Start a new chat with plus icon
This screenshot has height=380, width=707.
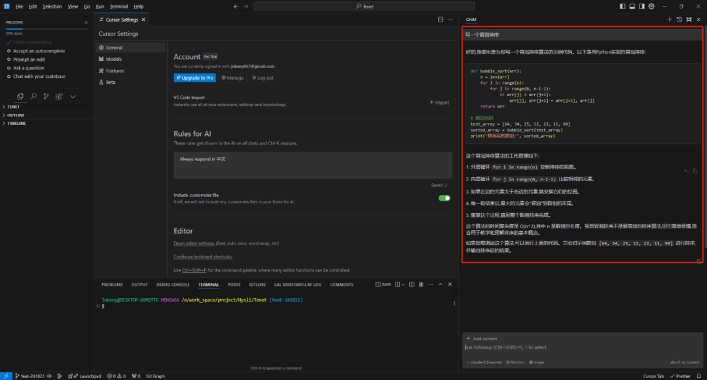[x=669, y=20]
